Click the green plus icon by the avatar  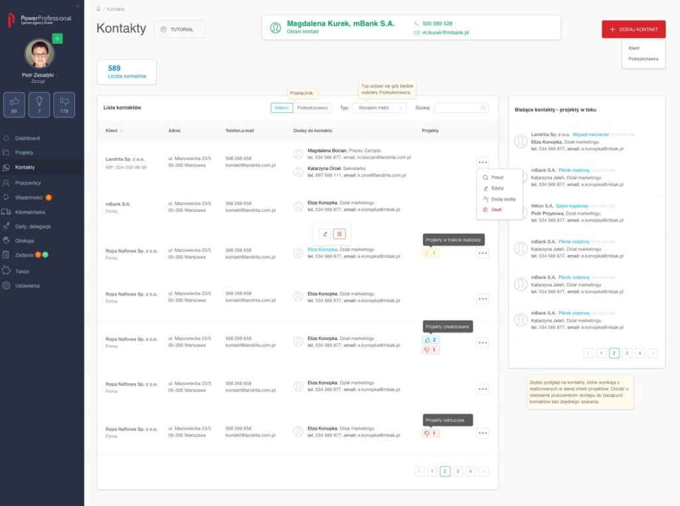point(57,39)
